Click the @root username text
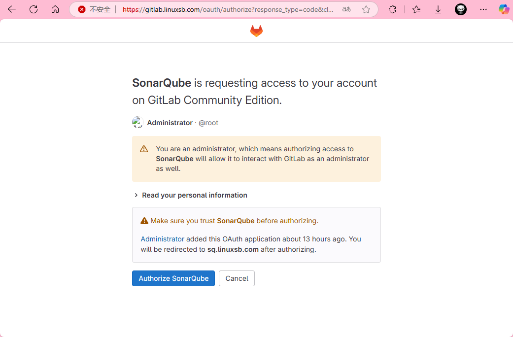 click(208, 123)
